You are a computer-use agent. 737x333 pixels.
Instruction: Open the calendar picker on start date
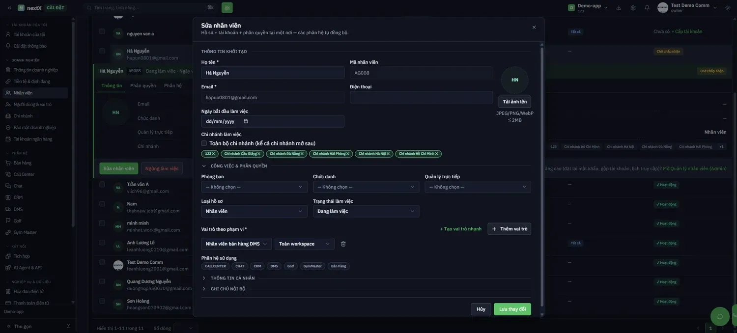[246, 121]
